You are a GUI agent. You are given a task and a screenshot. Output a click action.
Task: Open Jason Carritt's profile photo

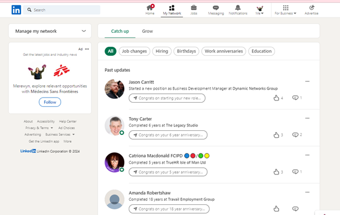(x=115, y=89)
